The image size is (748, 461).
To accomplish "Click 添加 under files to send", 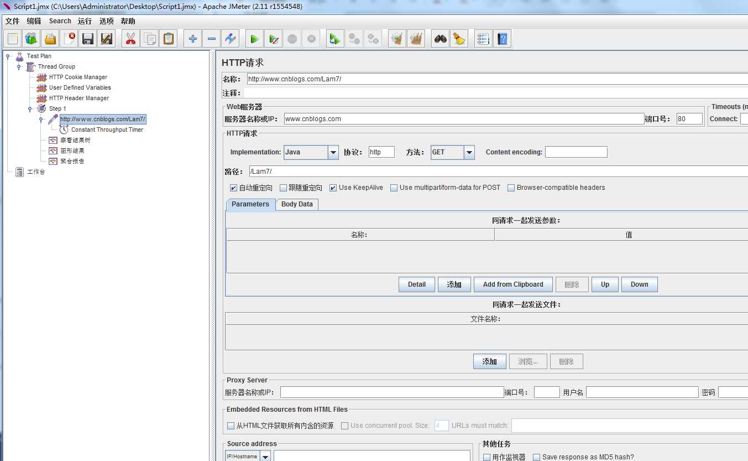I will pyautogui.click(x=489, y=362).
